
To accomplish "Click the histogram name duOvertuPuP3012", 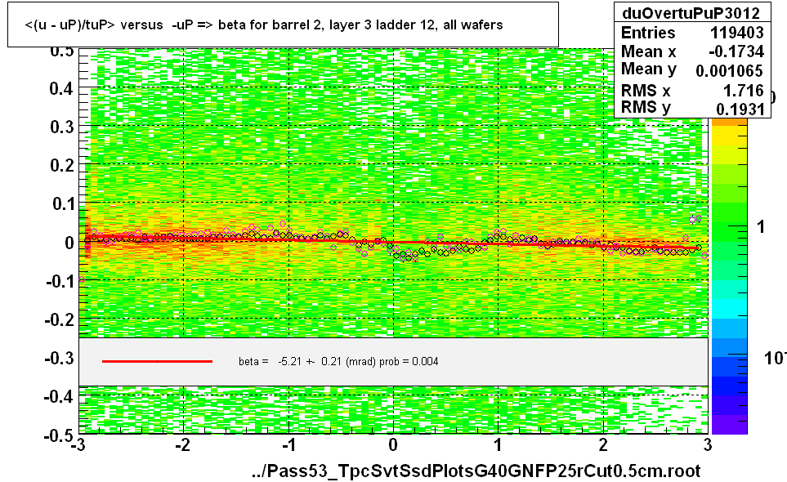I will click(691, 13).
